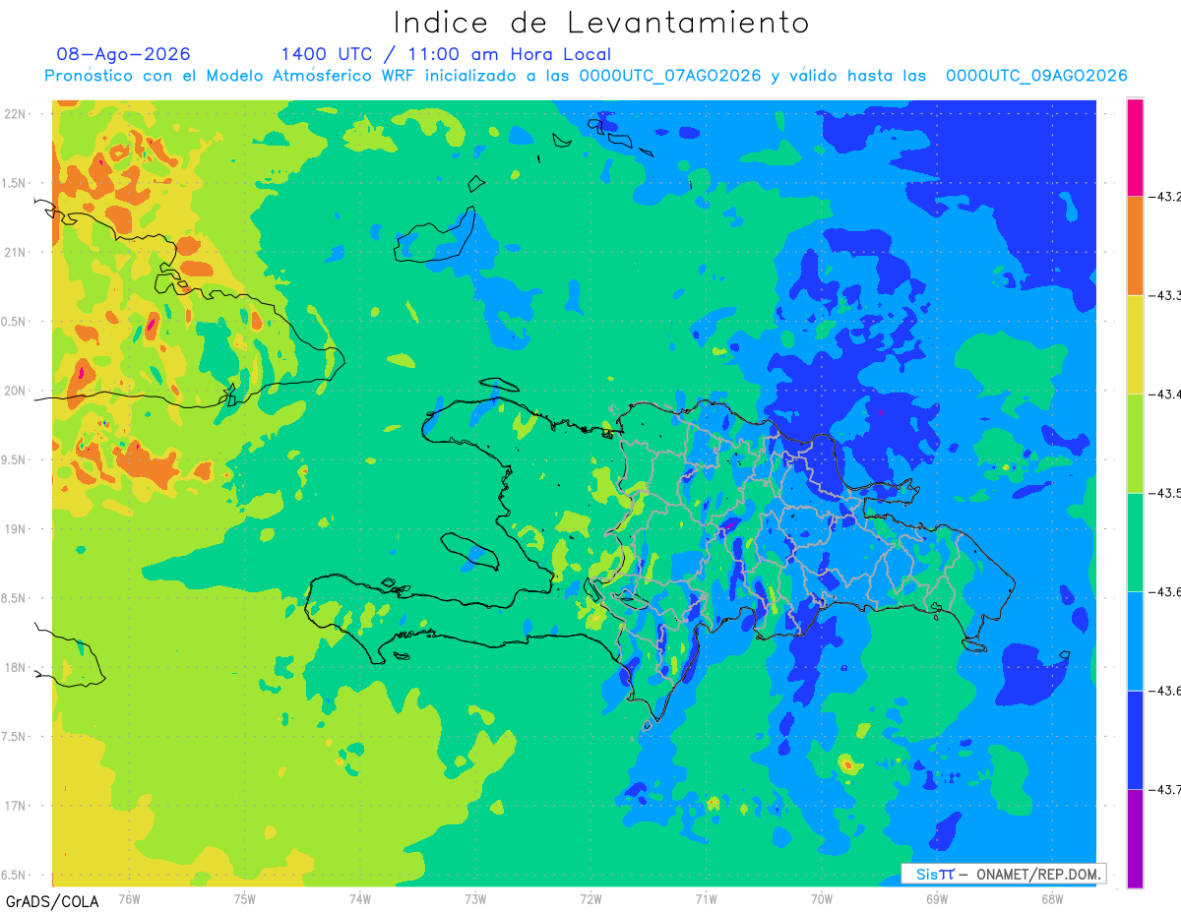Screen dimensions: 1181x912
Task: Click the latitude label '22N'
Action: [x=16, y=113]
